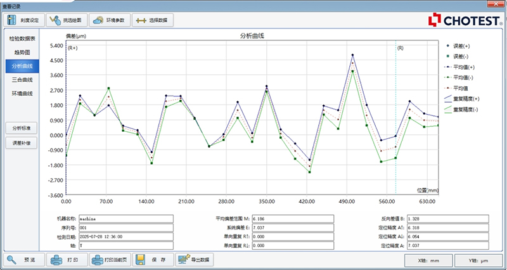Click the 分析标准 analysis standard button

click(22, 128)
